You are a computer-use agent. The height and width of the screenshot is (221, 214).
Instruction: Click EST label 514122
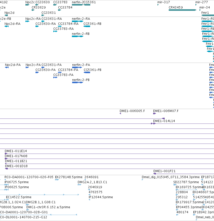207,182
